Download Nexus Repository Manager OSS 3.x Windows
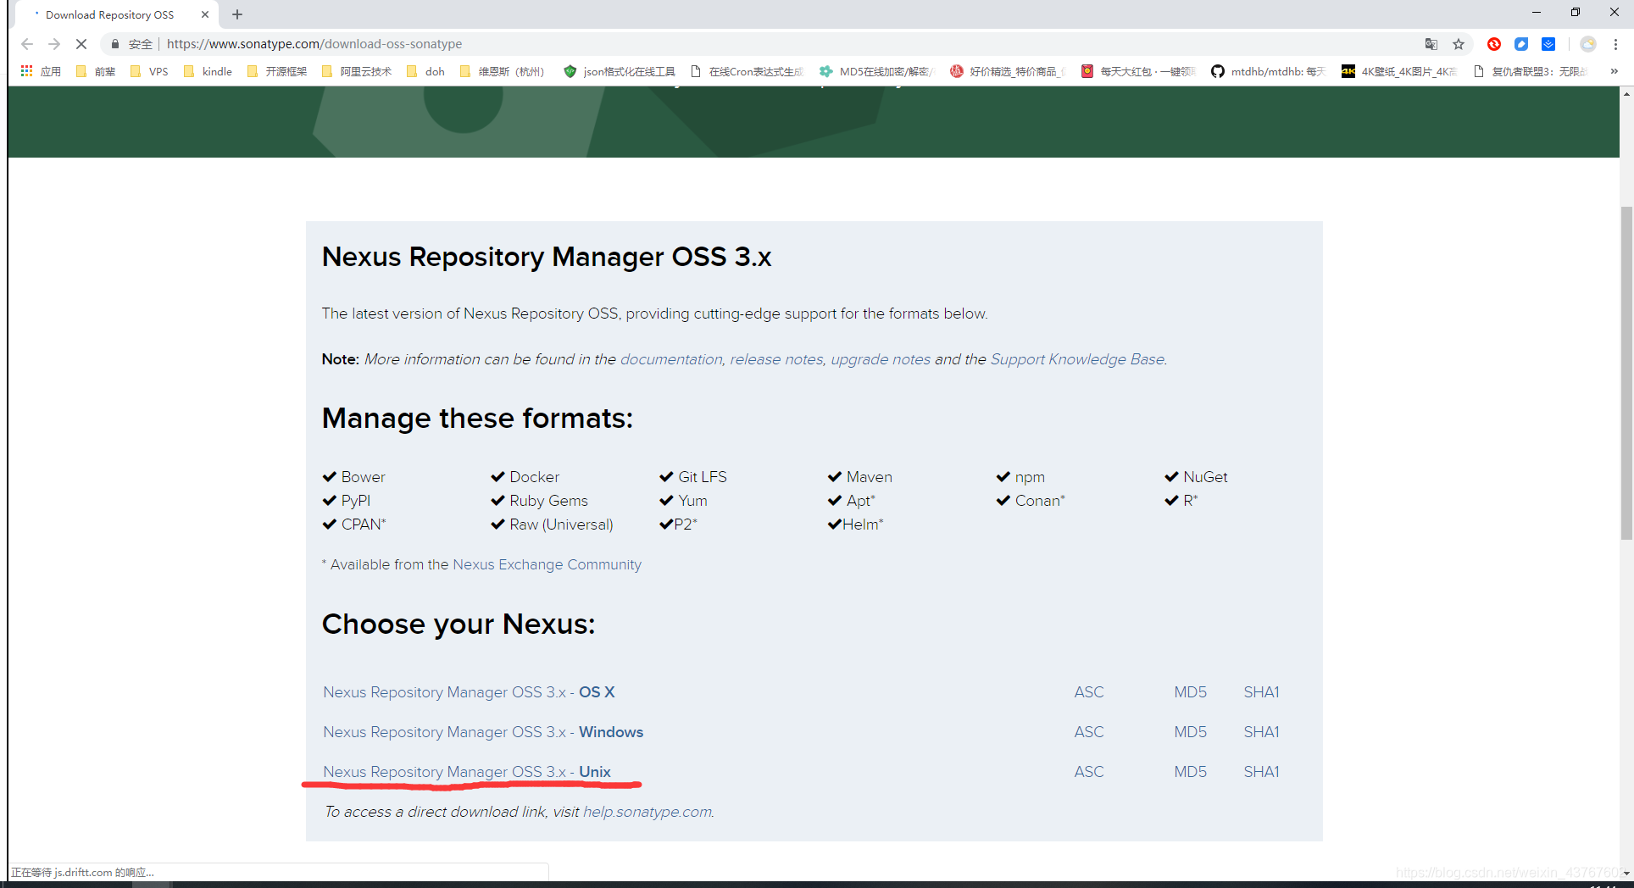The image size is (1634, 888). (483, 731)
